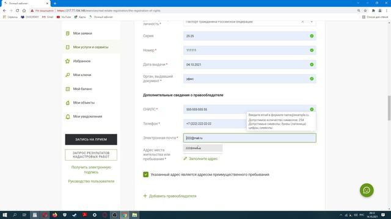This screenshot has width=391, height=219.
Task: Open "Мои услуги и сервисы" section
Action: point(91,47)
